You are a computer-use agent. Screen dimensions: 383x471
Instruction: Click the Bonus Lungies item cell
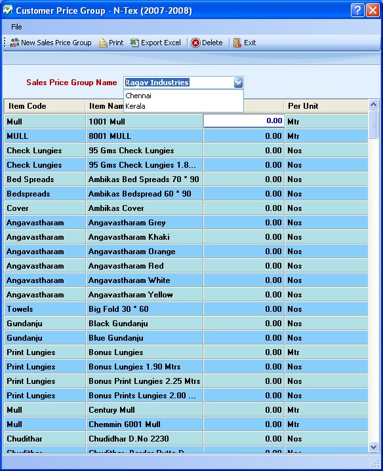[144, 352]
